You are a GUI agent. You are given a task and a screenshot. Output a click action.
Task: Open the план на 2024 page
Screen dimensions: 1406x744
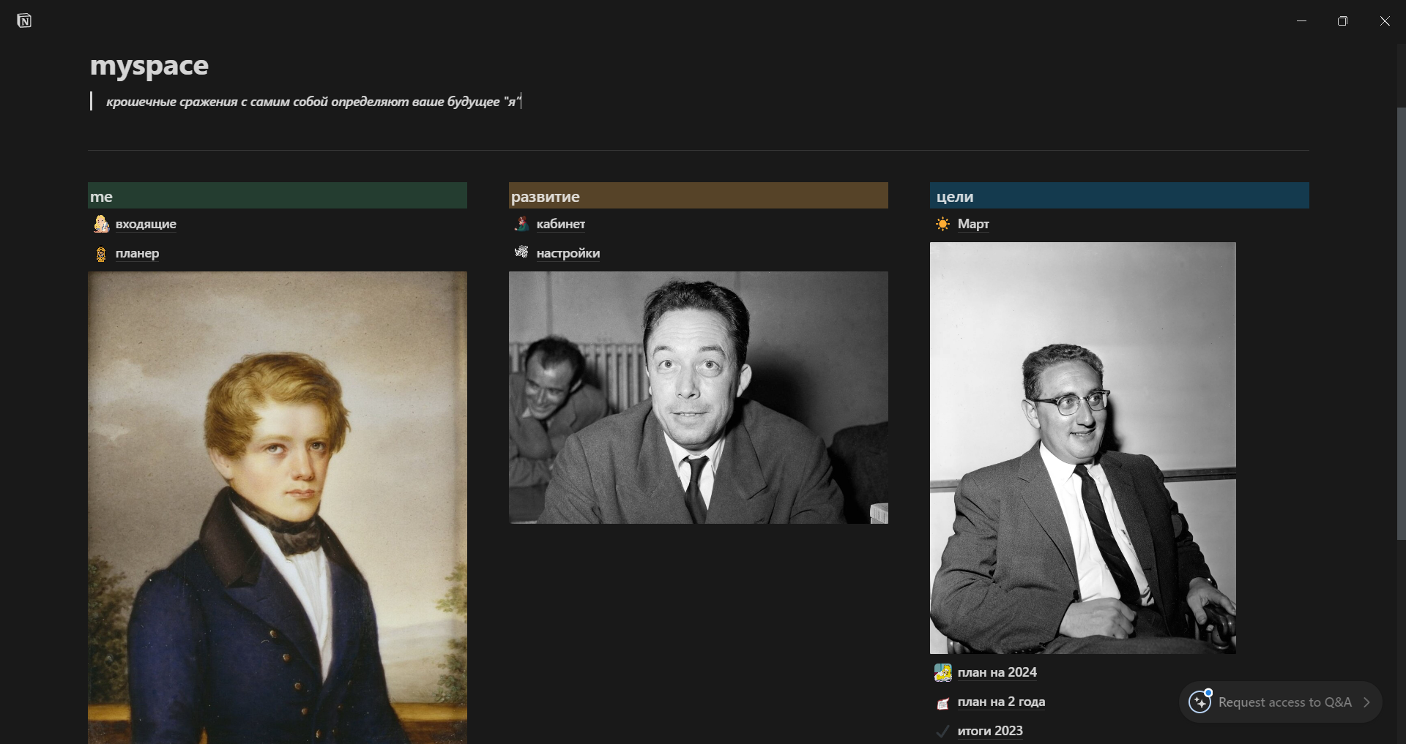point(997,672)
